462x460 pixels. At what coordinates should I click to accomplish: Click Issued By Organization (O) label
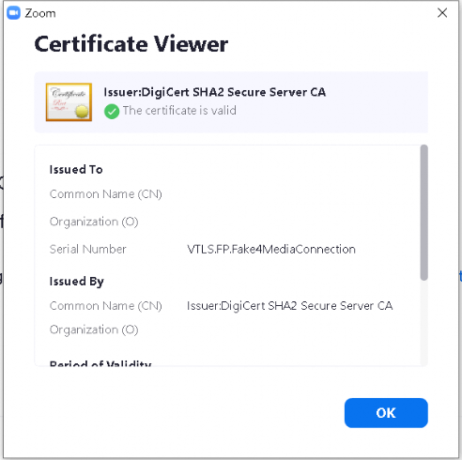(94, 330)
